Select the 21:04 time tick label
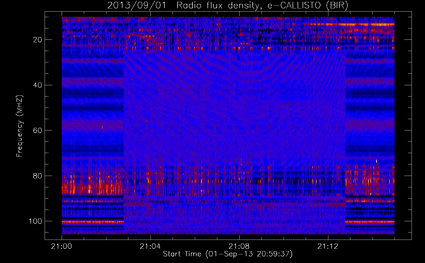 (150, 246)
